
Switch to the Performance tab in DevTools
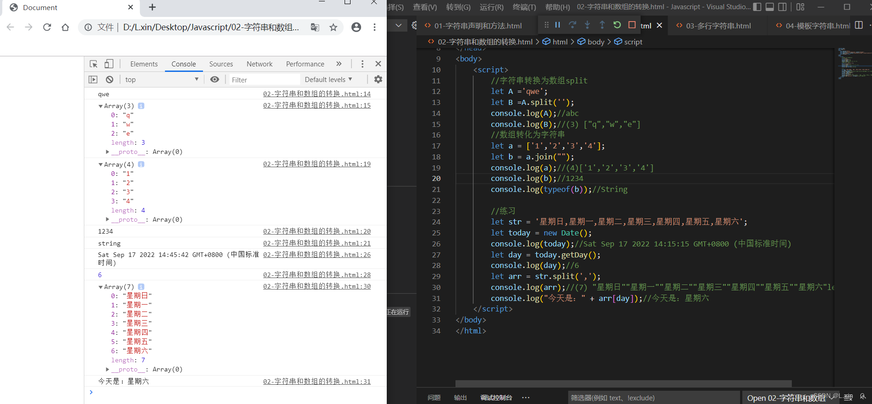pyautogui.click(x=305, y=64)
